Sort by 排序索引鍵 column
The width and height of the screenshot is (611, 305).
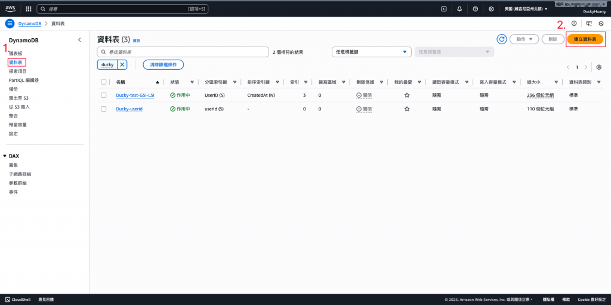pos(277,82)
